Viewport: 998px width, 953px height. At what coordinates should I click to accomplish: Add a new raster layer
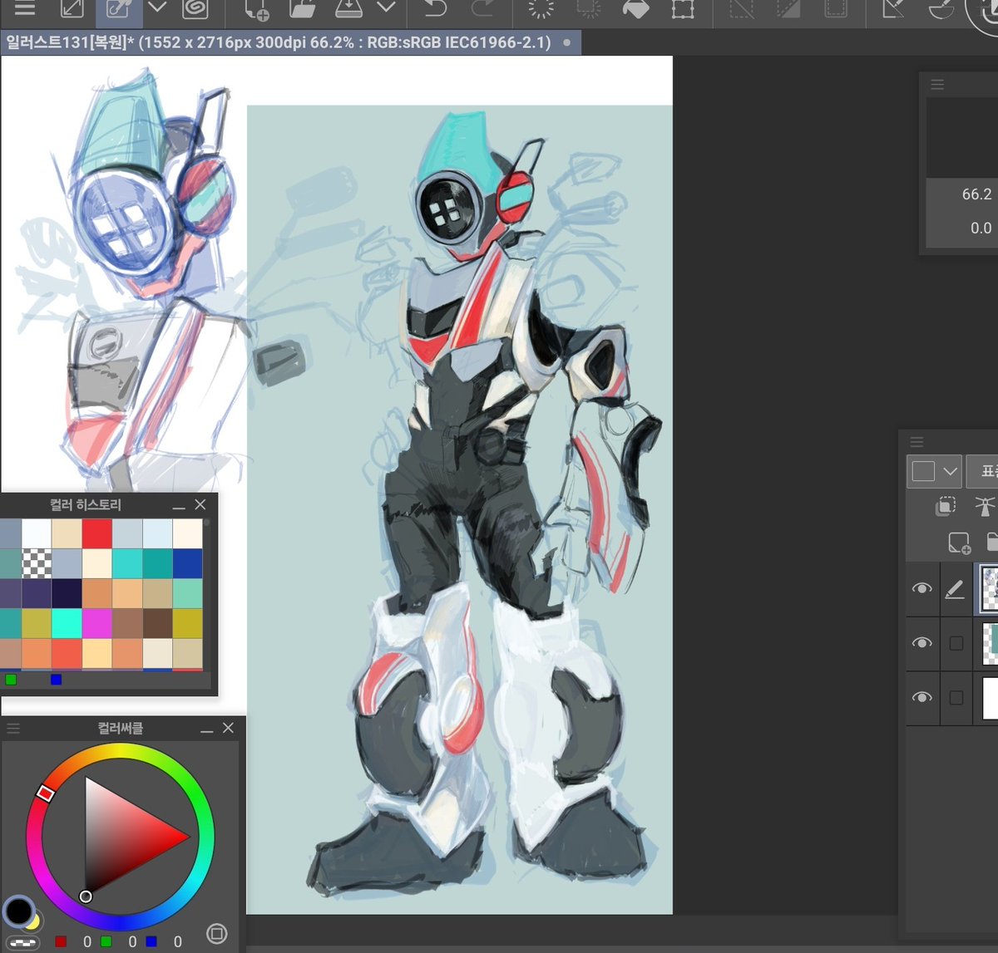[959, 543]
